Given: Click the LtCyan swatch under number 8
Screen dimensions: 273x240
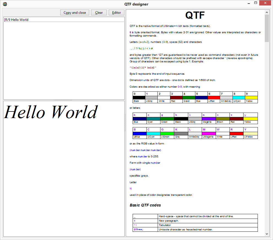Looking at the screenshot, I should [239, 97].
